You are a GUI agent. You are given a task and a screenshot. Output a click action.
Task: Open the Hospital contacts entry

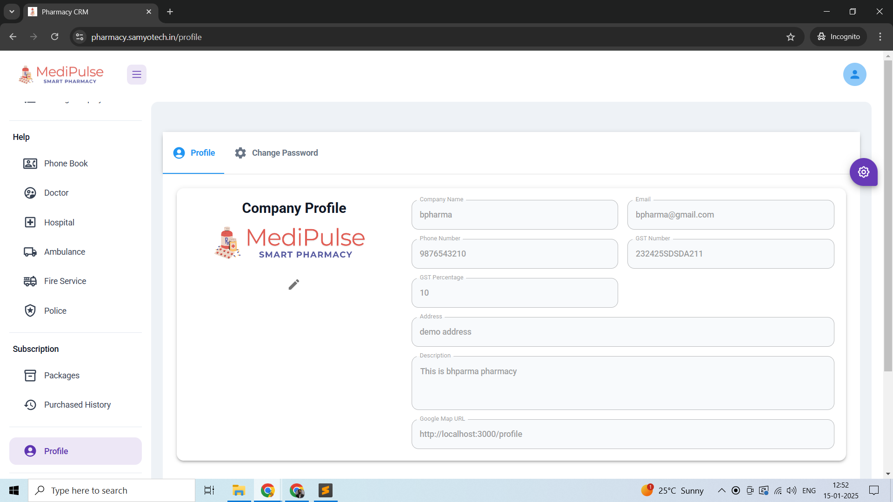coord(60,222)
